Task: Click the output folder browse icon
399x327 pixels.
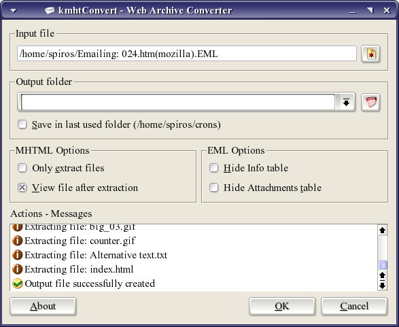Action: [370, 102]
